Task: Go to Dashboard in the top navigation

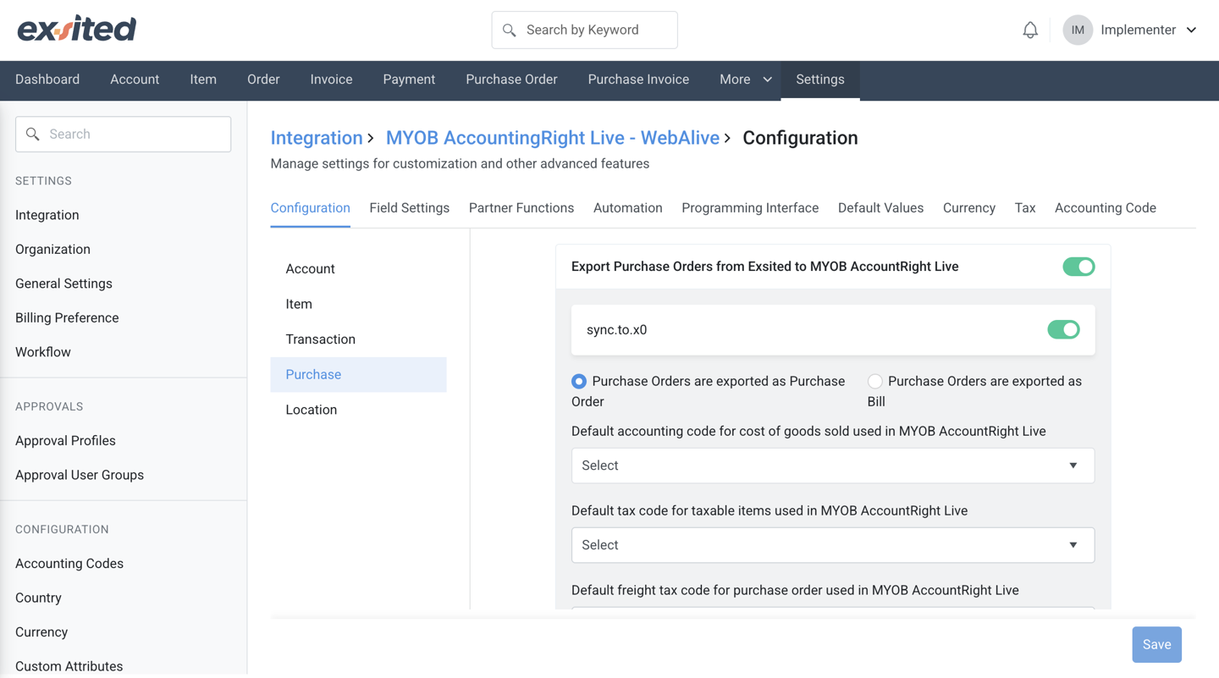Action: coord(47,80)
